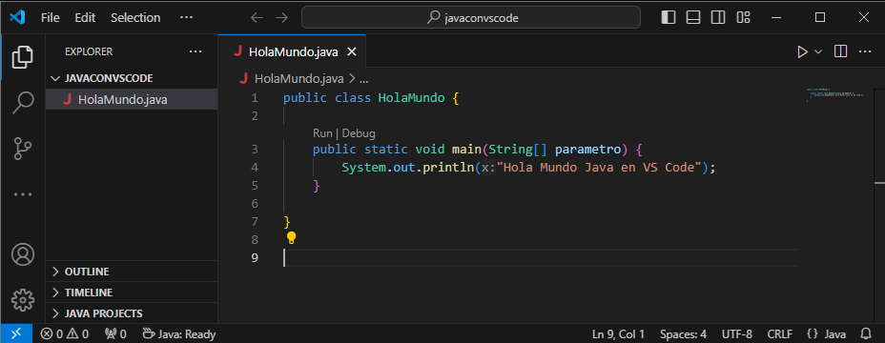Open Explorer views and more actions
885x343 pixels.
(196, 51)
